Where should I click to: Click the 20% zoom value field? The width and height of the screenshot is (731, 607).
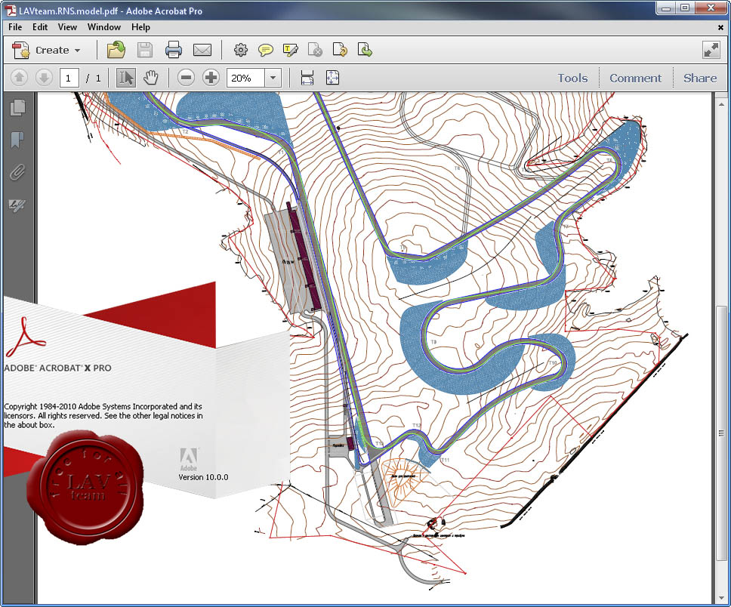click(245, 78)
